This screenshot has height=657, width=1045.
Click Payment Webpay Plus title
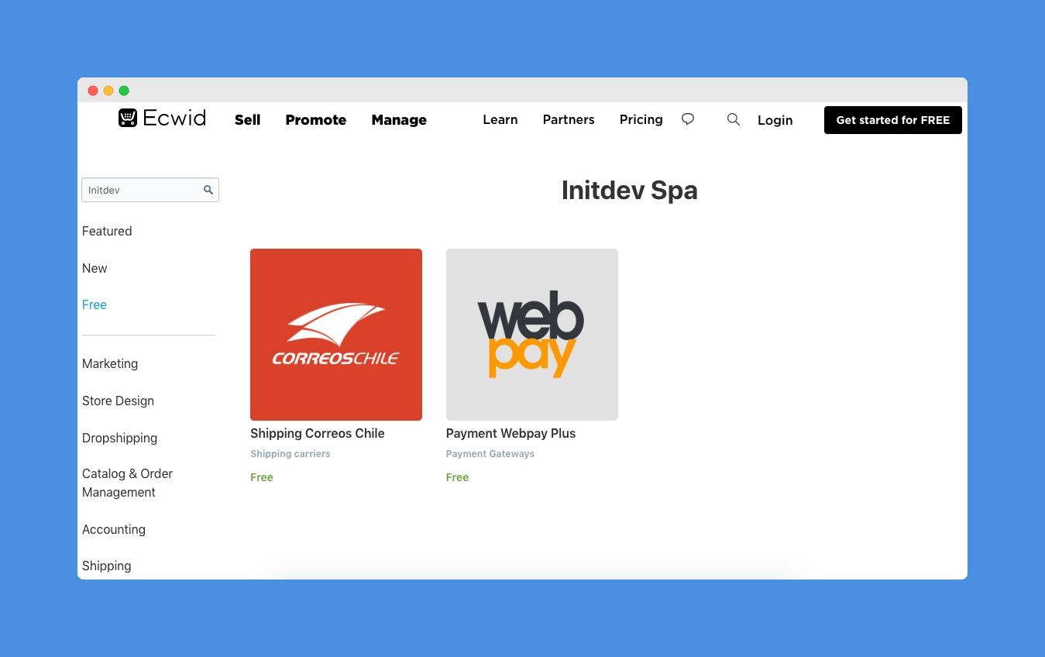coord(511,433)
